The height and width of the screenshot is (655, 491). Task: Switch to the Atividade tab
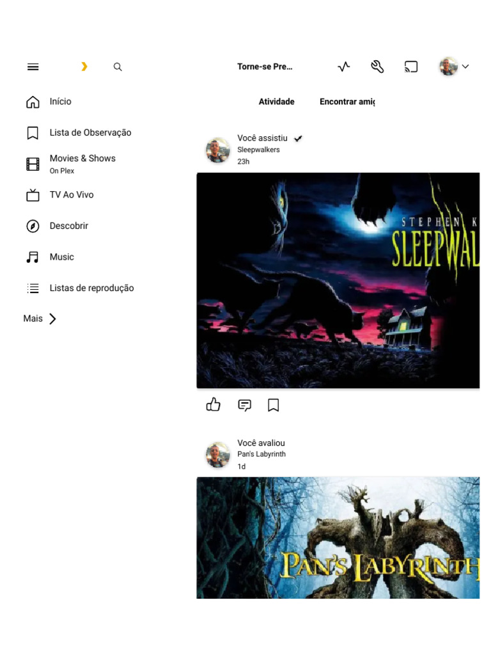point(276,102)
